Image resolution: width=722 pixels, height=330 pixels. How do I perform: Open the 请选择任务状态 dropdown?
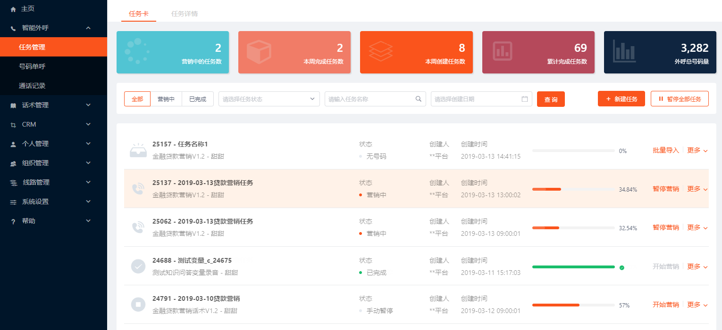(x=269, y=99)
